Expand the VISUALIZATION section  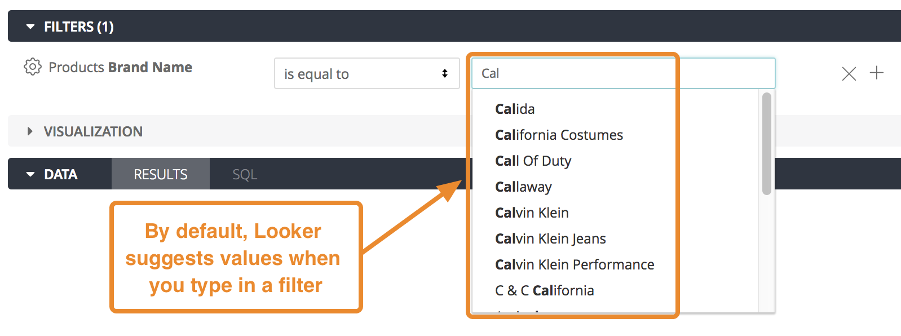[92, 131]
